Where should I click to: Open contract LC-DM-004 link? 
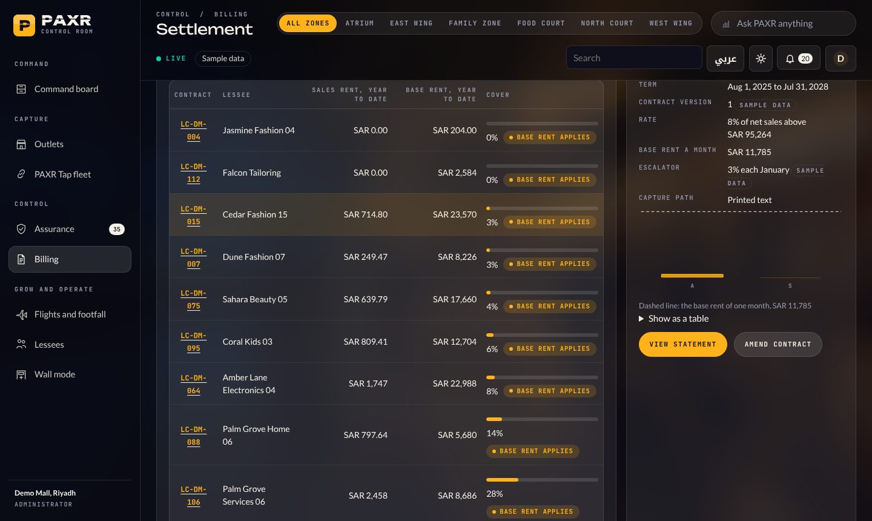click(x=193, y=130)
